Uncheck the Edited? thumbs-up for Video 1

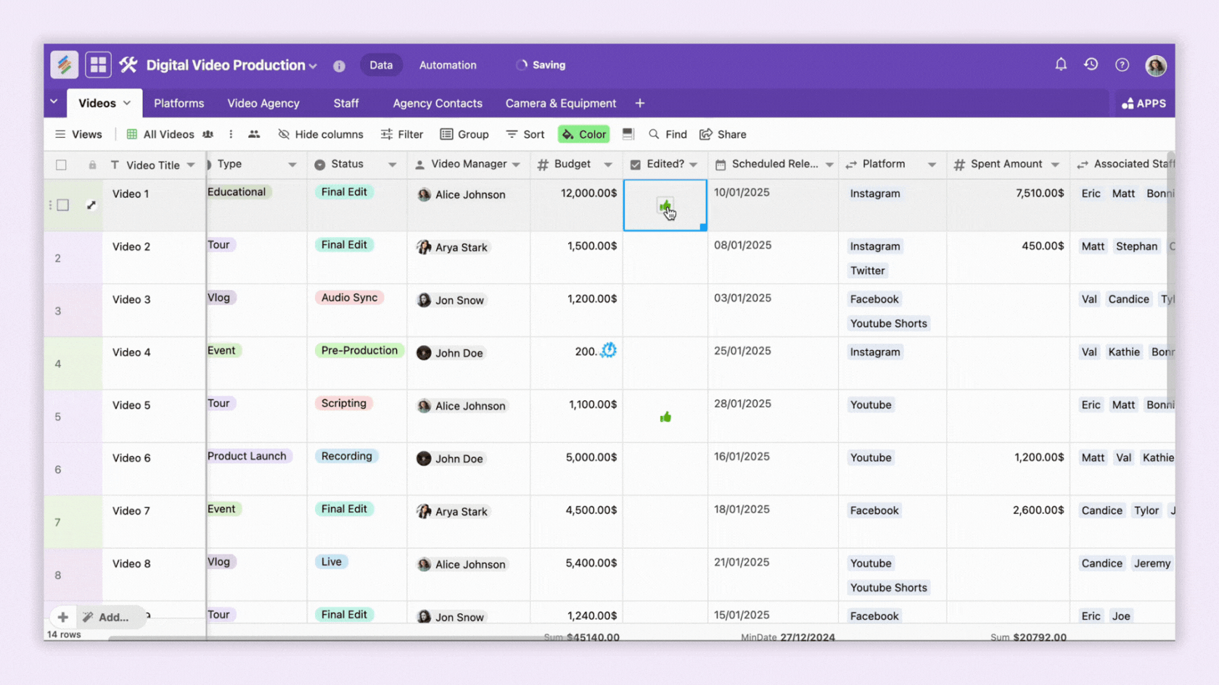[x=665, y=206]
